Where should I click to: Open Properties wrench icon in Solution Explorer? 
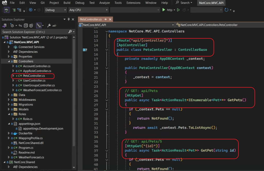pyautogui.click(x=49, y=25)
